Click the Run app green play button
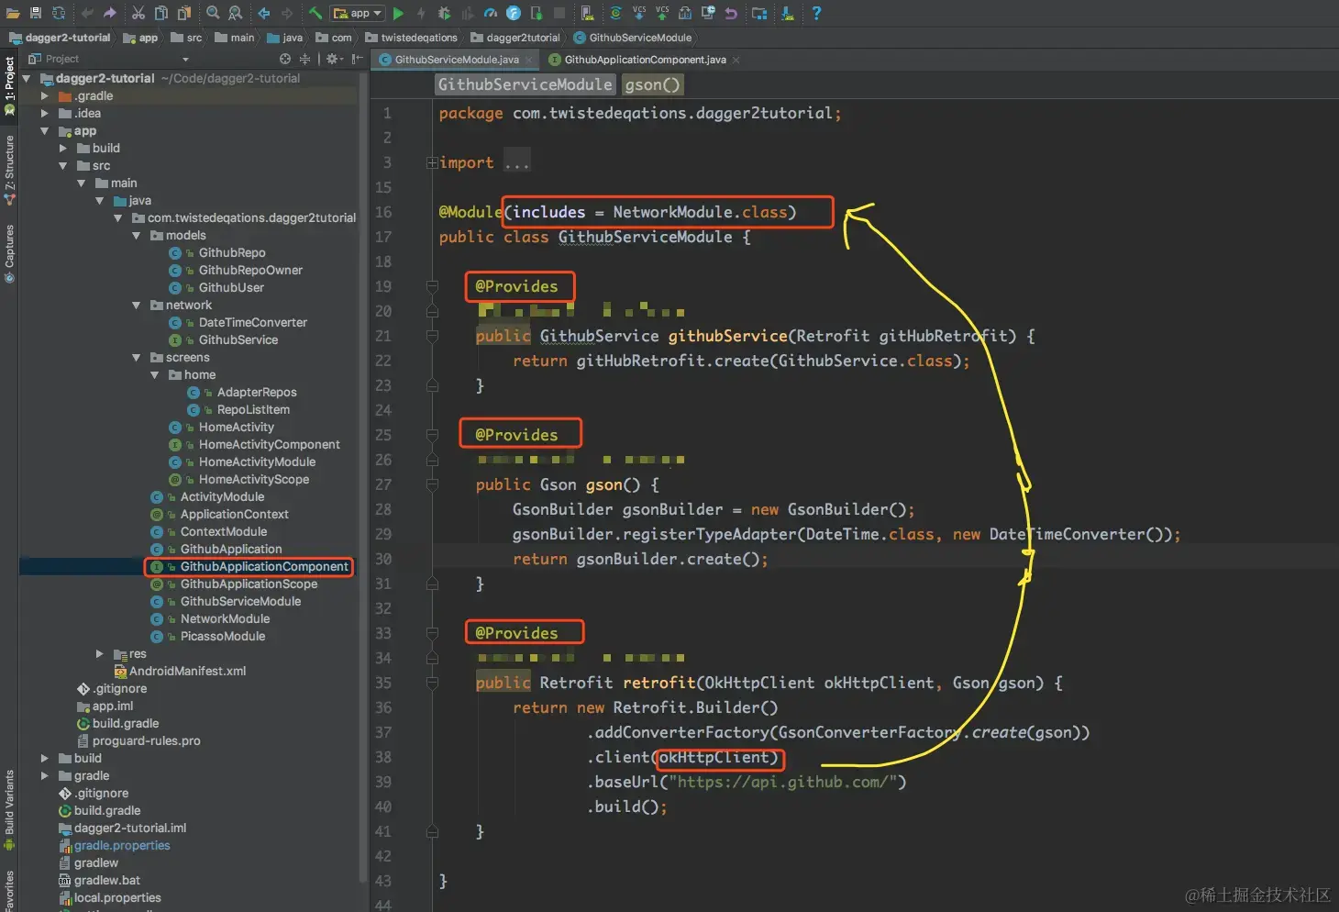1339x912 pixels. (398, 13)
